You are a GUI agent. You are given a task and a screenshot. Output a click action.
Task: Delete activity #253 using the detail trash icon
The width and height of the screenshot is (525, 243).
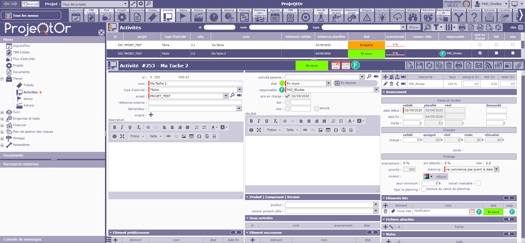[x=449, y=66]
